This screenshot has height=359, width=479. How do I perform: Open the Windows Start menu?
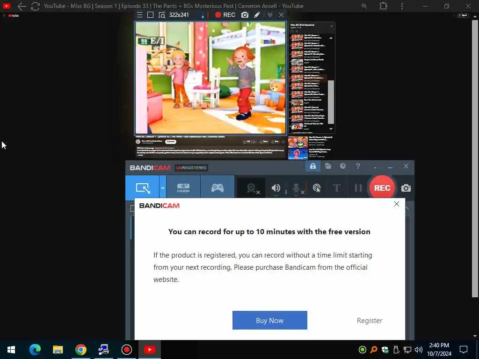pyautogui.click(x=11, y=350)
